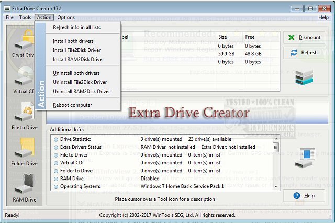This screenshot has width=335, height=223.
Task: Choose Uninstall RAM2Disk Driver
Action: point(83,92)
